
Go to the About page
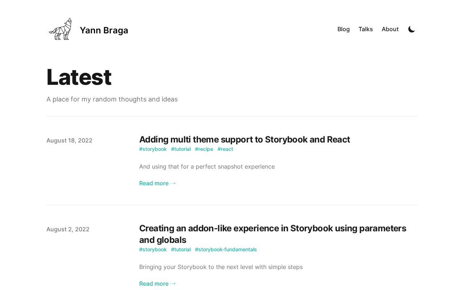[x=390, y=29]
